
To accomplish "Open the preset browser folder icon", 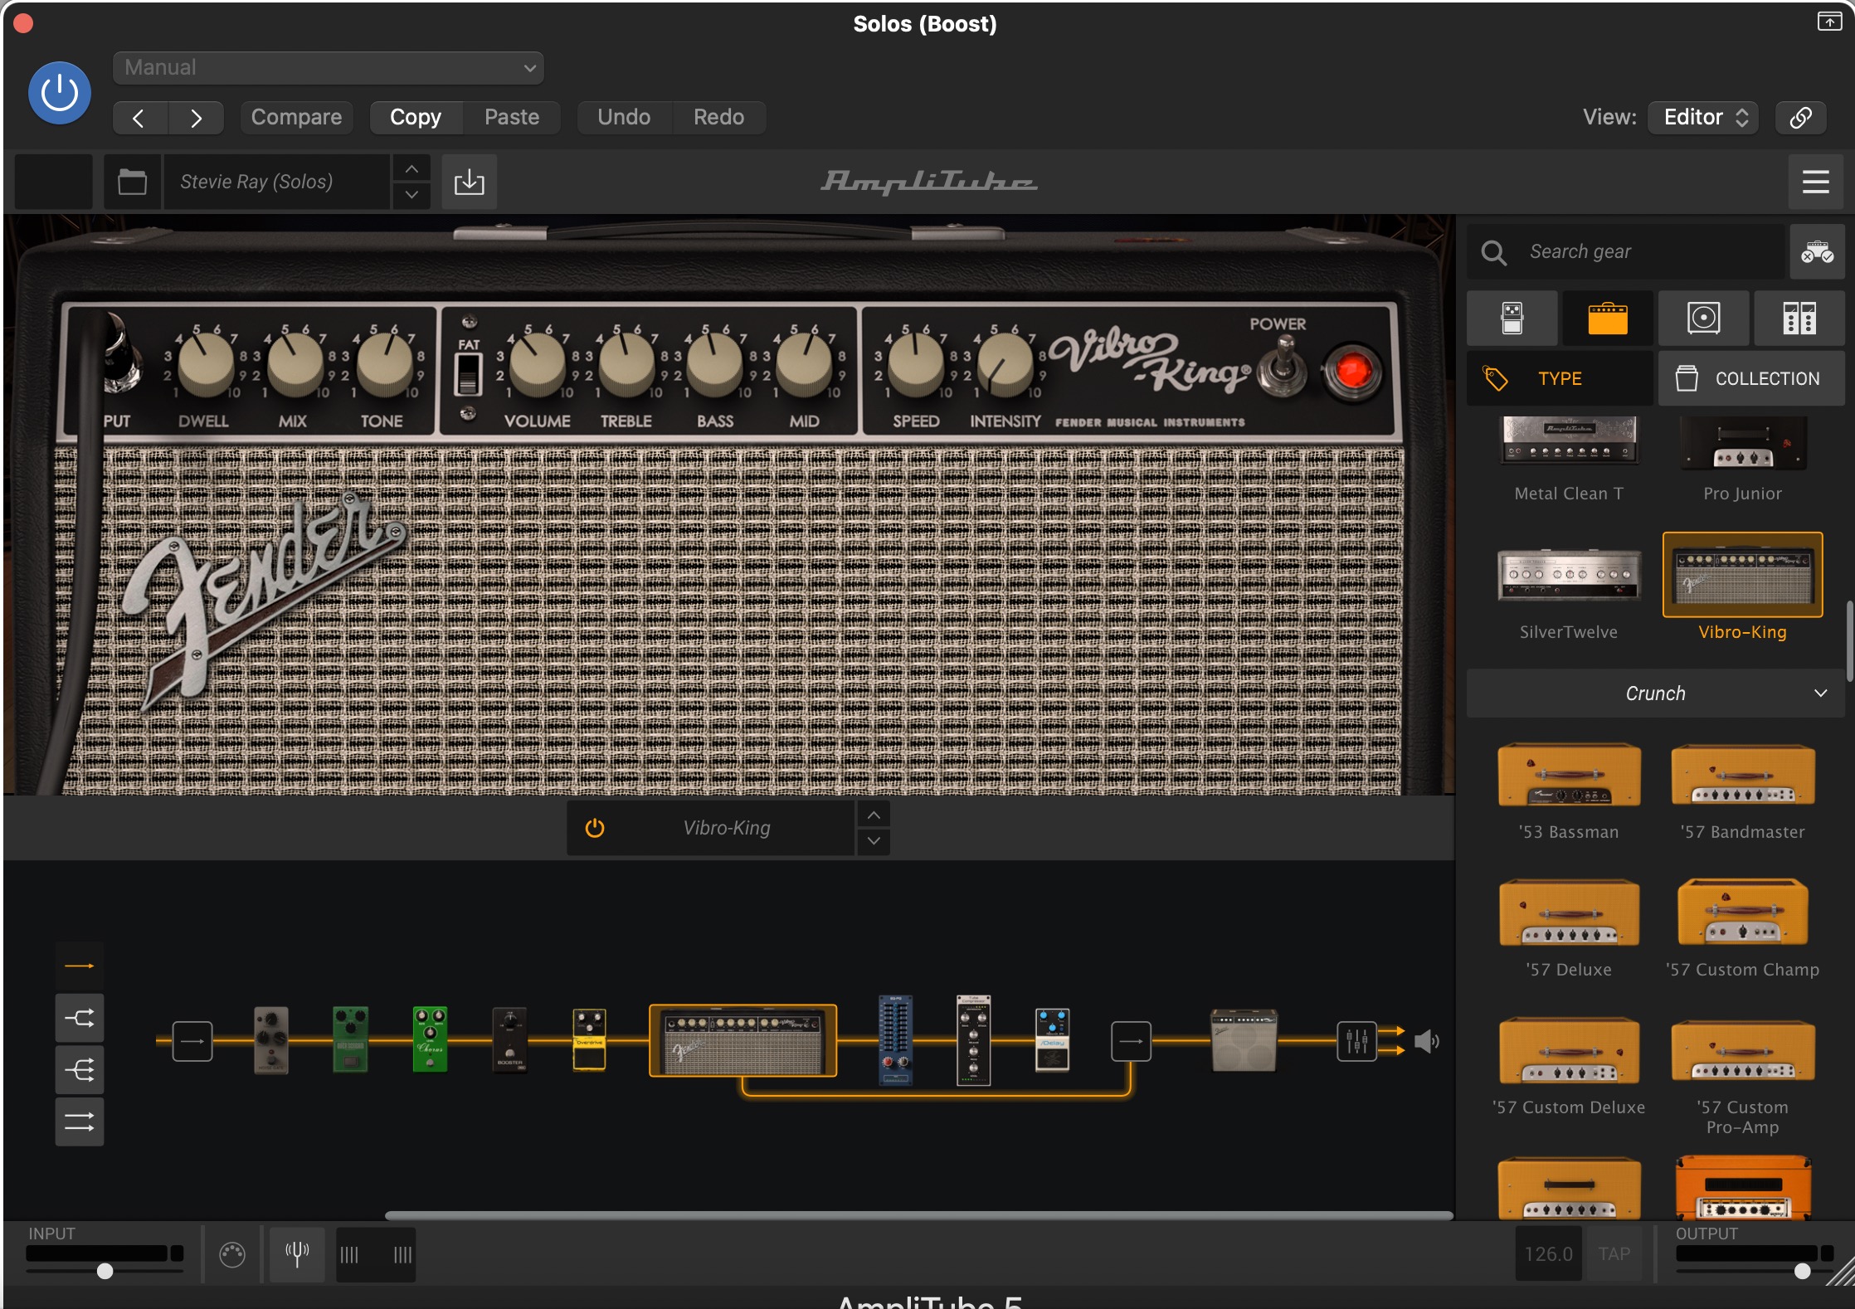I will (132, 182).
